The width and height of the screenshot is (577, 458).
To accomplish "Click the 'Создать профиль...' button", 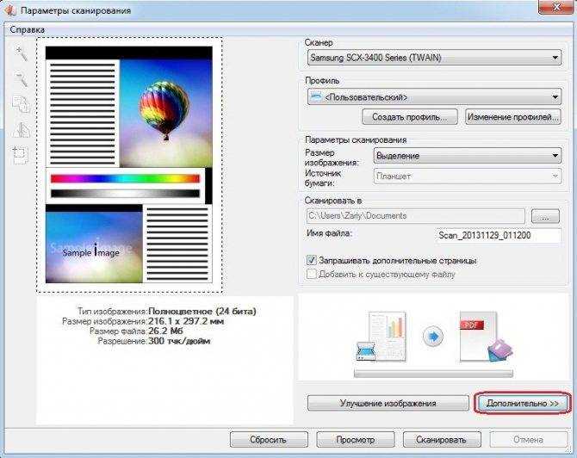I will click(x=410, y=117).
